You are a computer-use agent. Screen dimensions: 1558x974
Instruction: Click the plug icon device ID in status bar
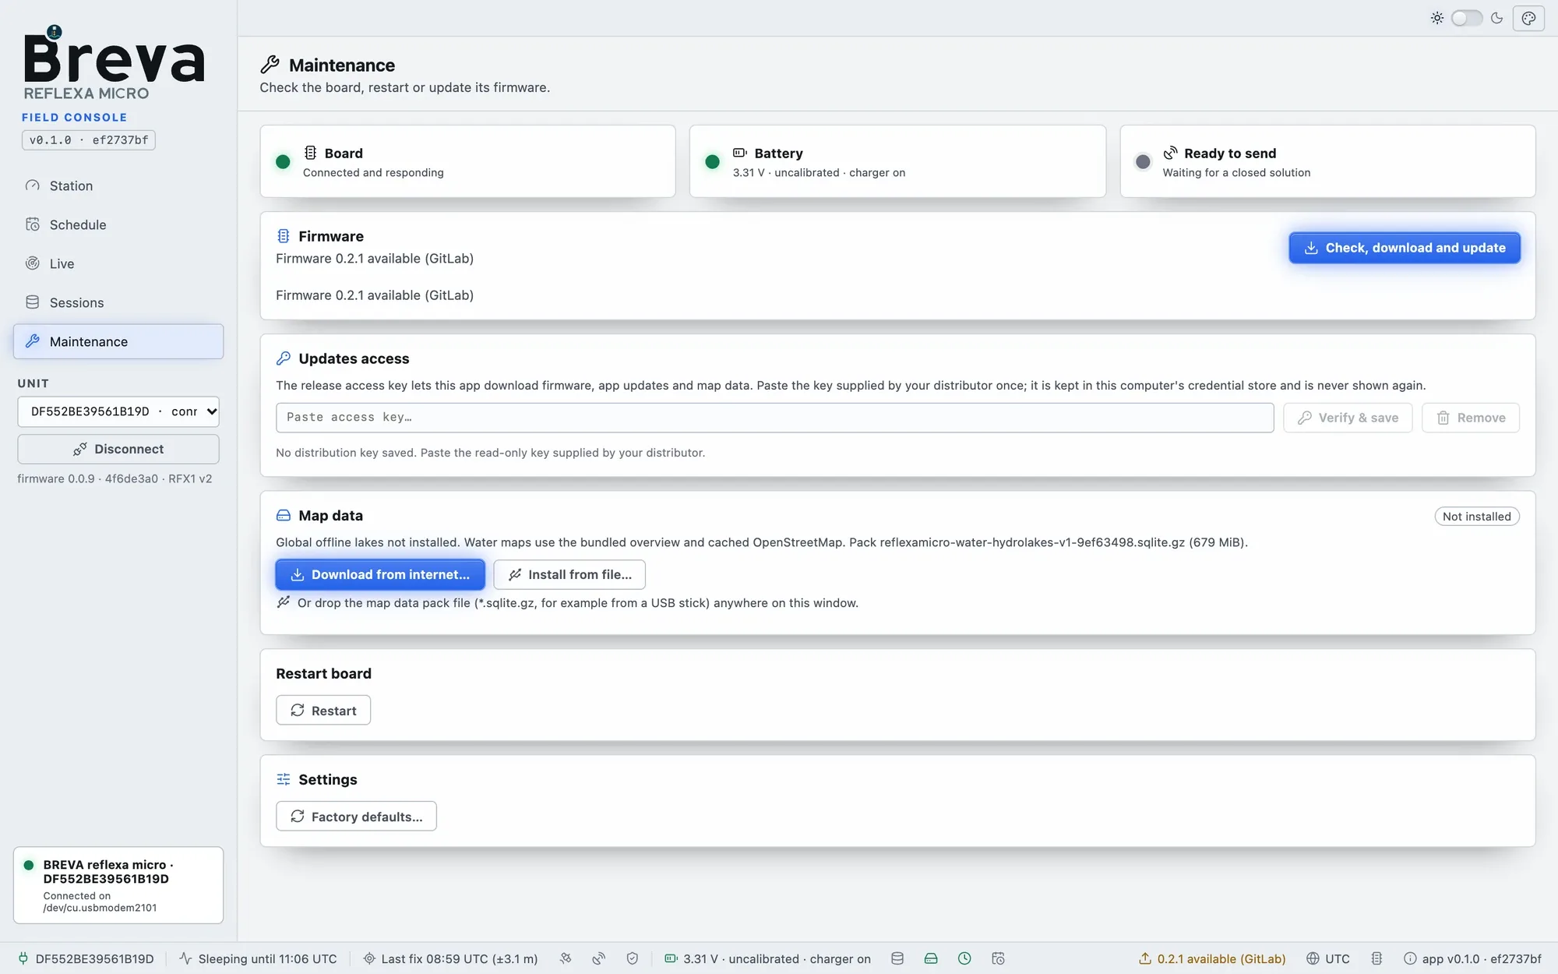[x=86, y=958]
